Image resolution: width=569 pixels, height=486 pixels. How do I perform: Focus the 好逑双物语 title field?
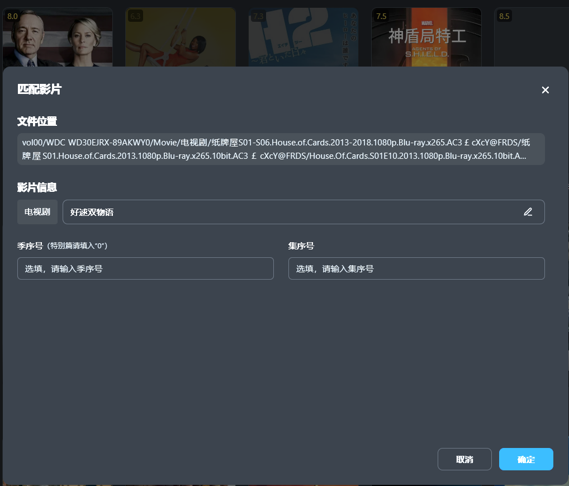click(304, 212)
